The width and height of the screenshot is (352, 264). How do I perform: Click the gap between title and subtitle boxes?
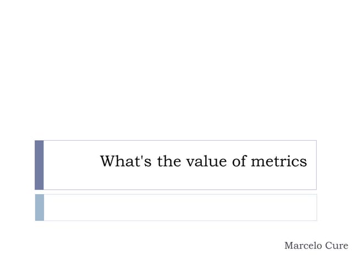tap(176, 192)
